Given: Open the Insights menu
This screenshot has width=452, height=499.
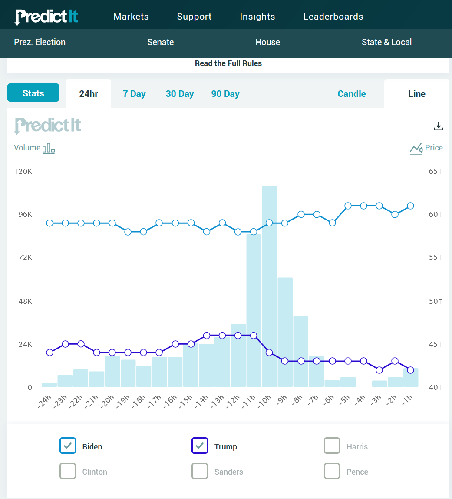Looking at the screenshot, I should pyautogui.click(x=257, y=17).
